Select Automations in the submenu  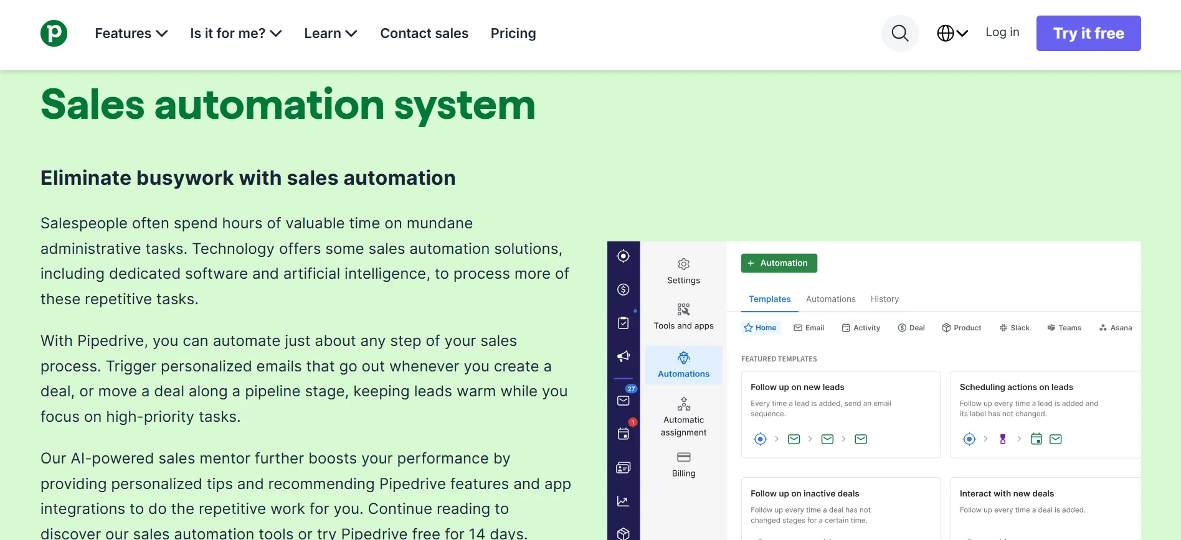point(683,365)
